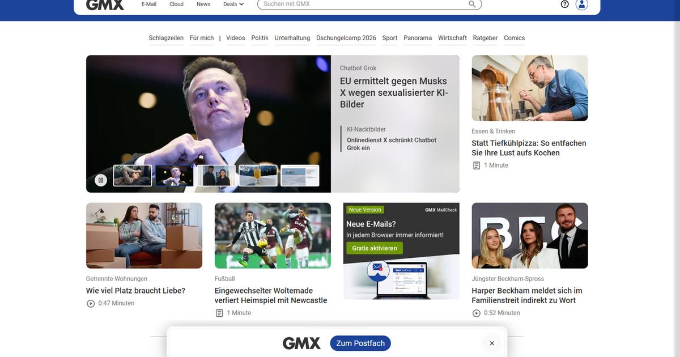Click the GMX MailCheck laptop ad image
680x357 pixels.
[x=401, y=278]
